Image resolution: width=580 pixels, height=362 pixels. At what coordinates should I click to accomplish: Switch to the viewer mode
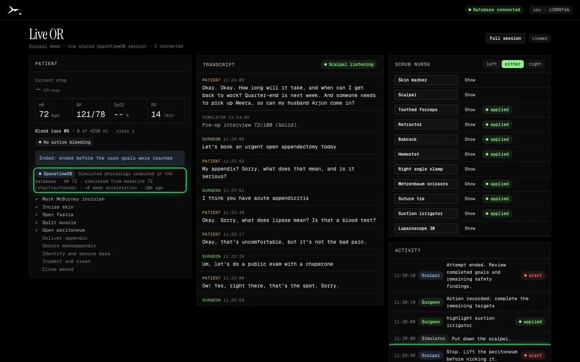coord(540,38)
